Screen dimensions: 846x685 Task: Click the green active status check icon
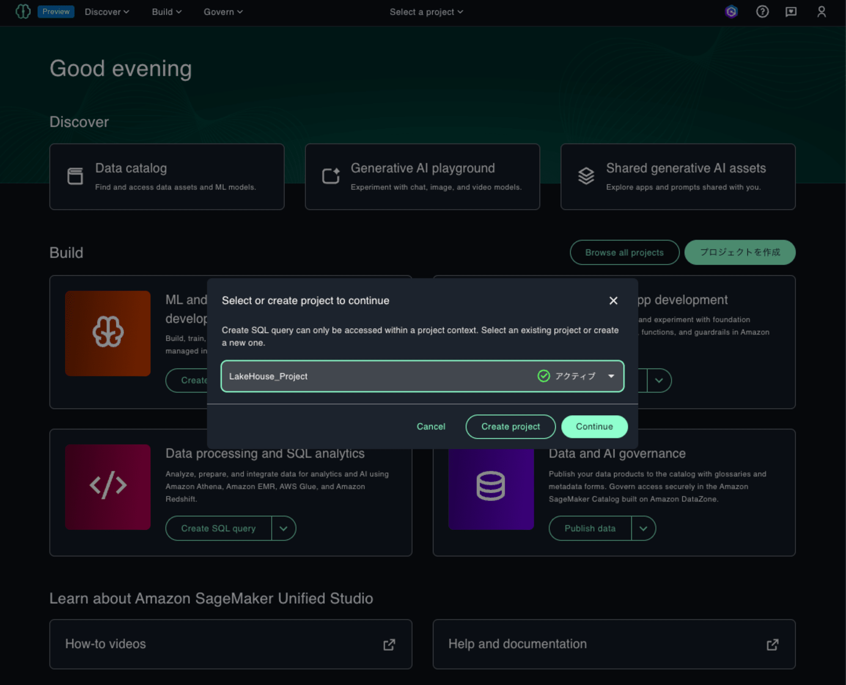[x=544, y=376]
